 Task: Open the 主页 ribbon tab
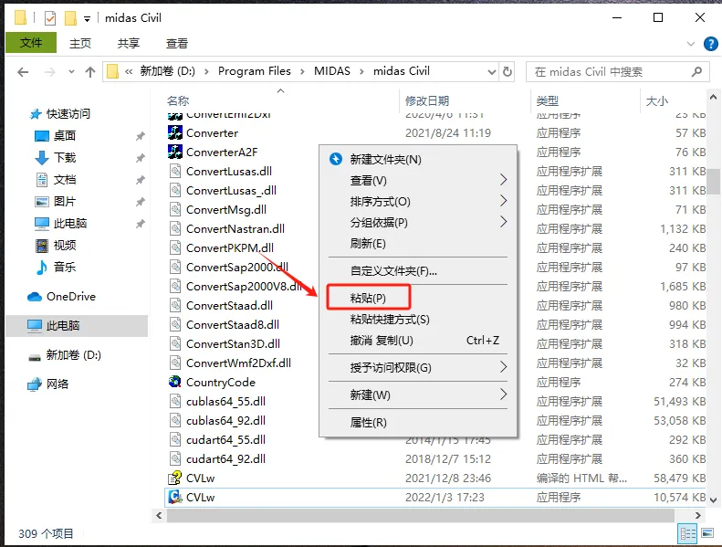(80, 43)
